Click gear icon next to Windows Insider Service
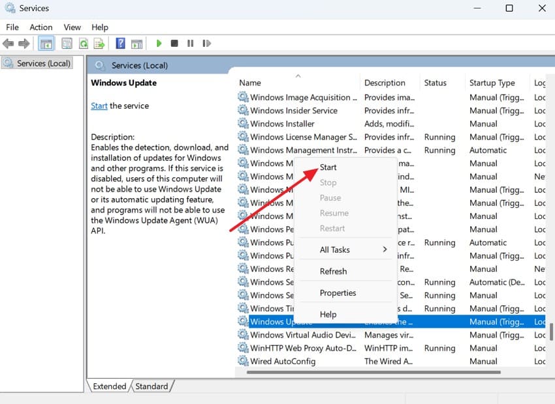 [243, 110]
